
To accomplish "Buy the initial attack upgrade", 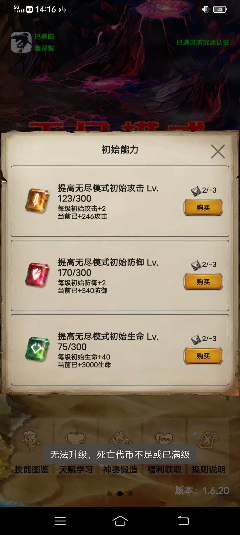I will (x=203, y=208).
